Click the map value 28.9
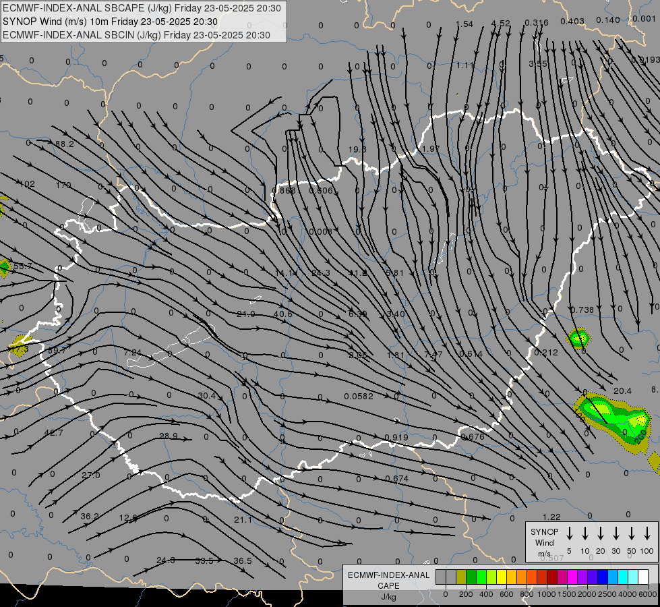 [169, 436]
